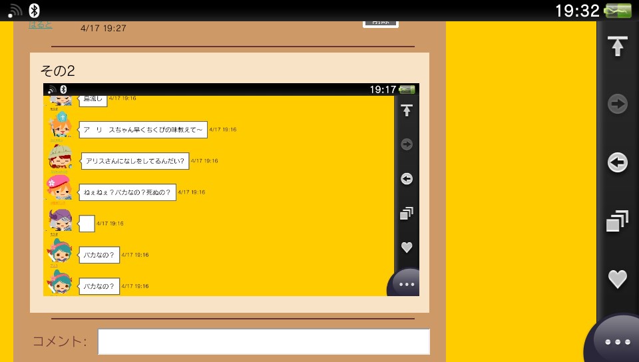639x362 pixels.
Task: Tap the scroll-to-top arrow in browser sidebar
Action: coord(618,46)
